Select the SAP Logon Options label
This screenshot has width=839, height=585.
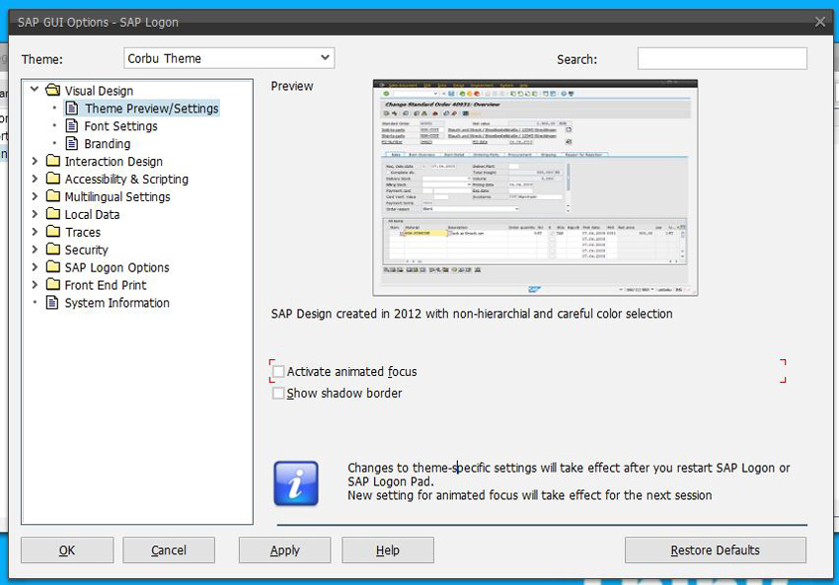116,267
